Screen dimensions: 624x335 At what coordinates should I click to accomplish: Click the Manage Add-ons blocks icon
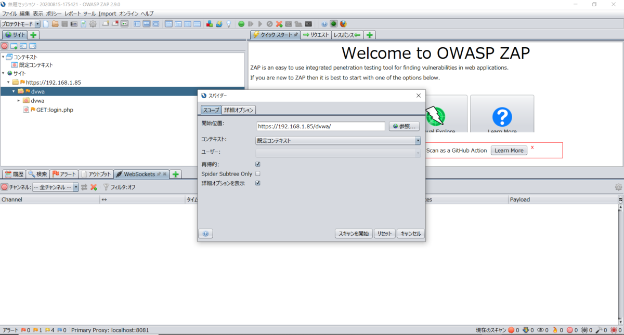209,24
